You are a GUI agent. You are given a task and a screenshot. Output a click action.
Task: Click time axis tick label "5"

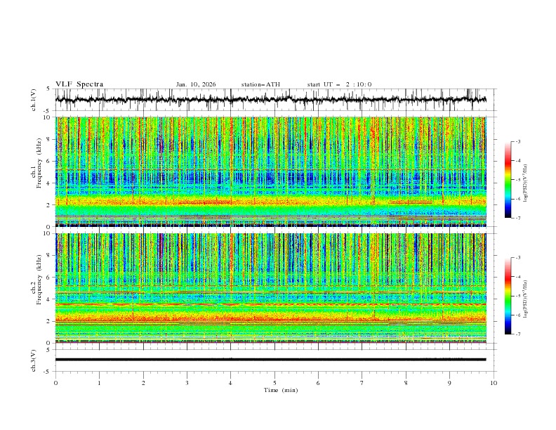tap(274, 383)
